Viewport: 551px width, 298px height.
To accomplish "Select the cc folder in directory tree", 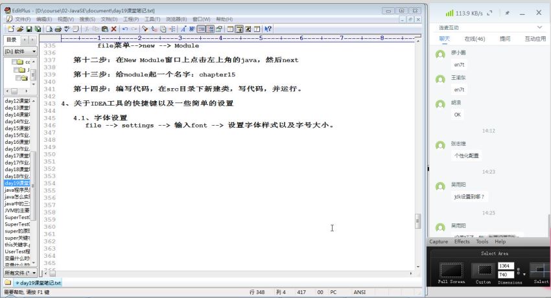I will (21, 62).
